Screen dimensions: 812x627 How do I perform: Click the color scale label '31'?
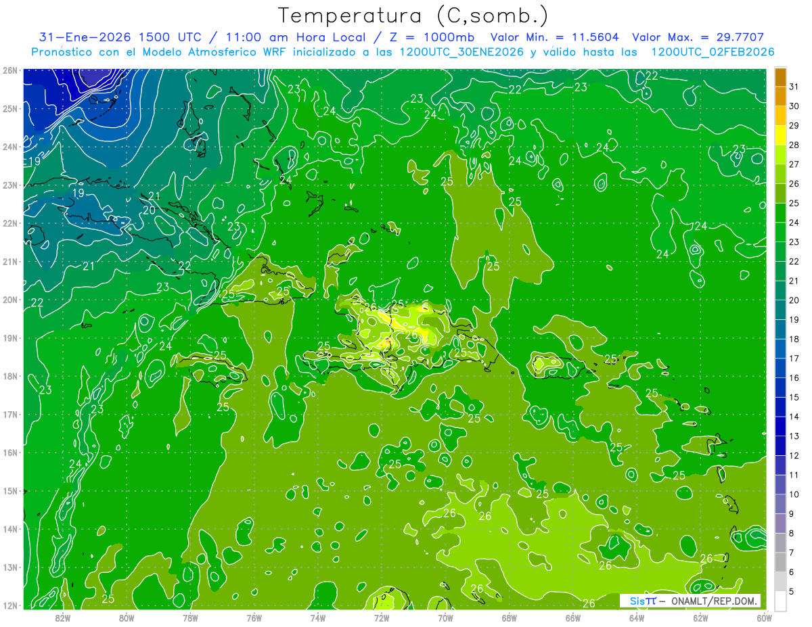(x=794, y=87)
